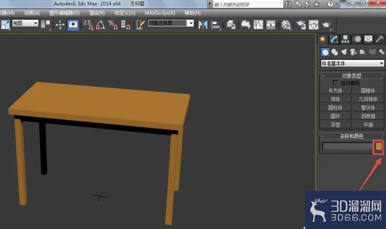Click the Align tool icon
The image size is (386, 229).
pos(216,25)
